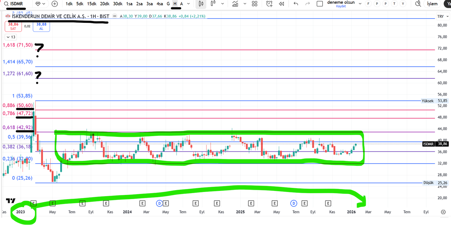The width and height of the screenshot is (451, 225).
Task: Open the 'deneme olsun' layout name
Action: tap(341, 2)
